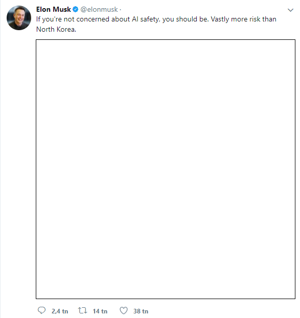Open the Elon Musk display name link
300x318 pixels.
point(54,9)
